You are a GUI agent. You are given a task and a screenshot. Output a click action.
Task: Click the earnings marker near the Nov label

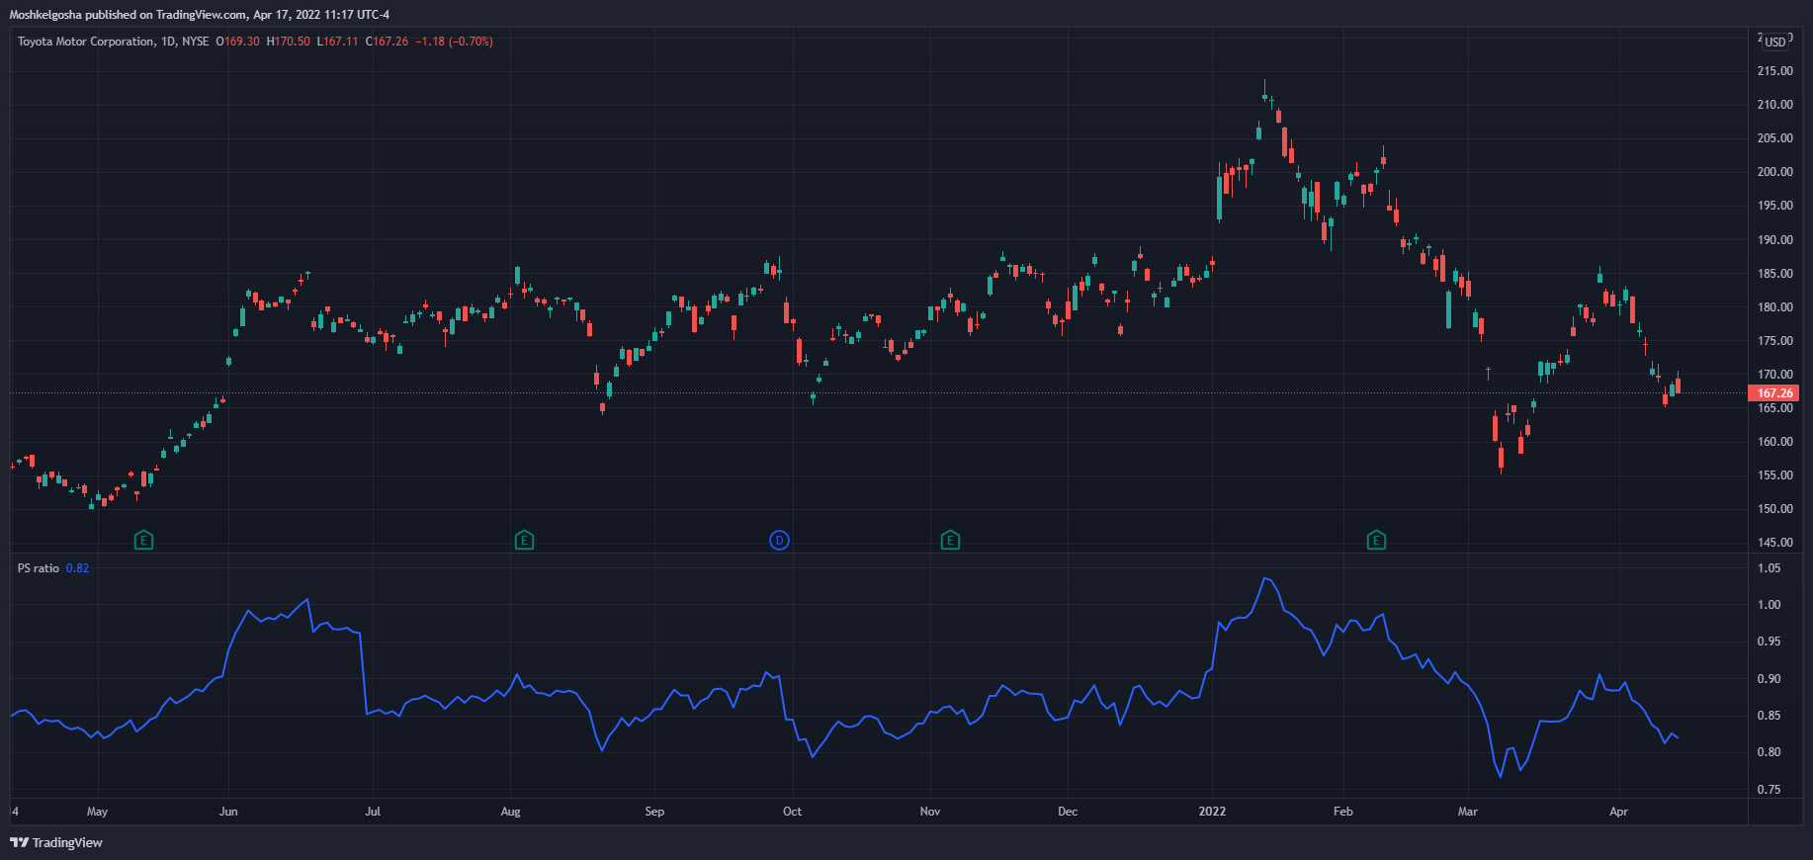(950, 540)
